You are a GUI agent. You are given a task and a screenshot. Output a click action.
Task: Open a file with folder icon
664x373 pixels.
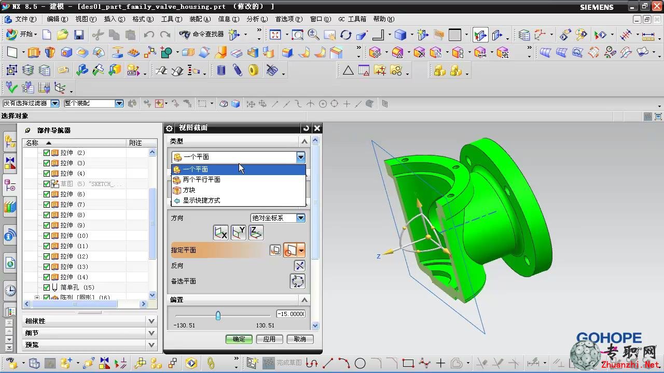pos(63,35)
